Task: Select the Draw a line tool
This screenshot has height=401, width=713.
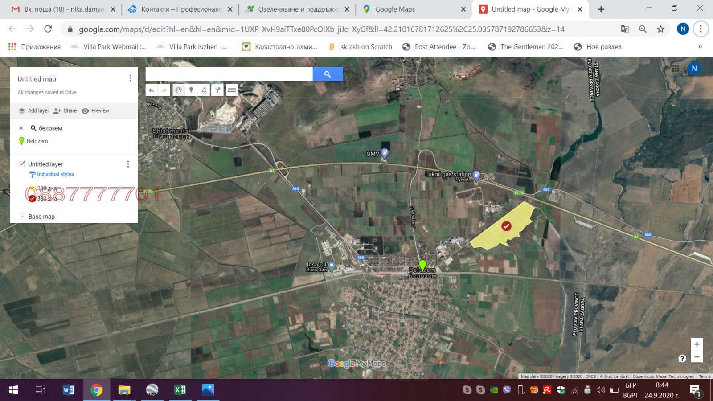Action: point(204,90)
